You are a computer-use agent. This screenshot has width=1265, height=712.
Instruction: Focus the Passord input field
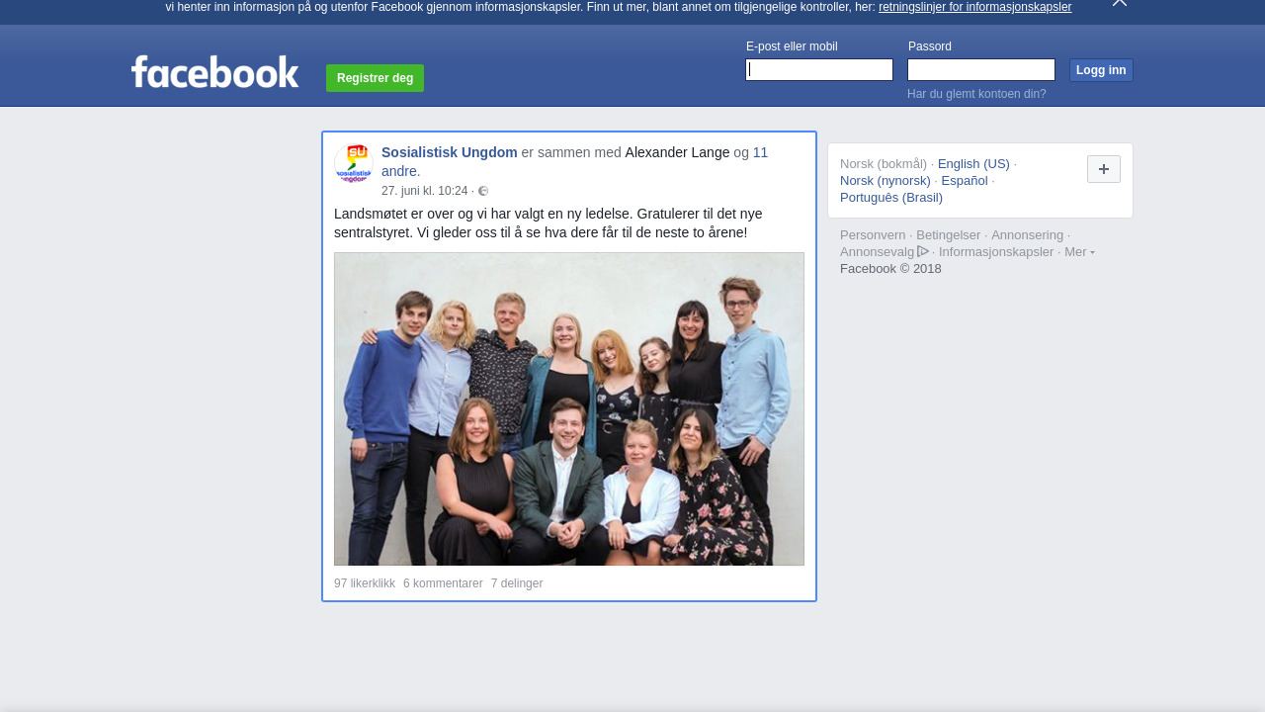pos(981,69)
